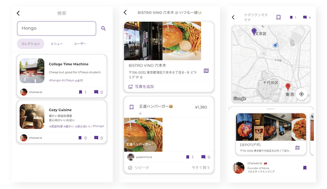Open the DEPOT(デポ) place name
Screen dimensions: 327x189
click(x=250, y=145)
